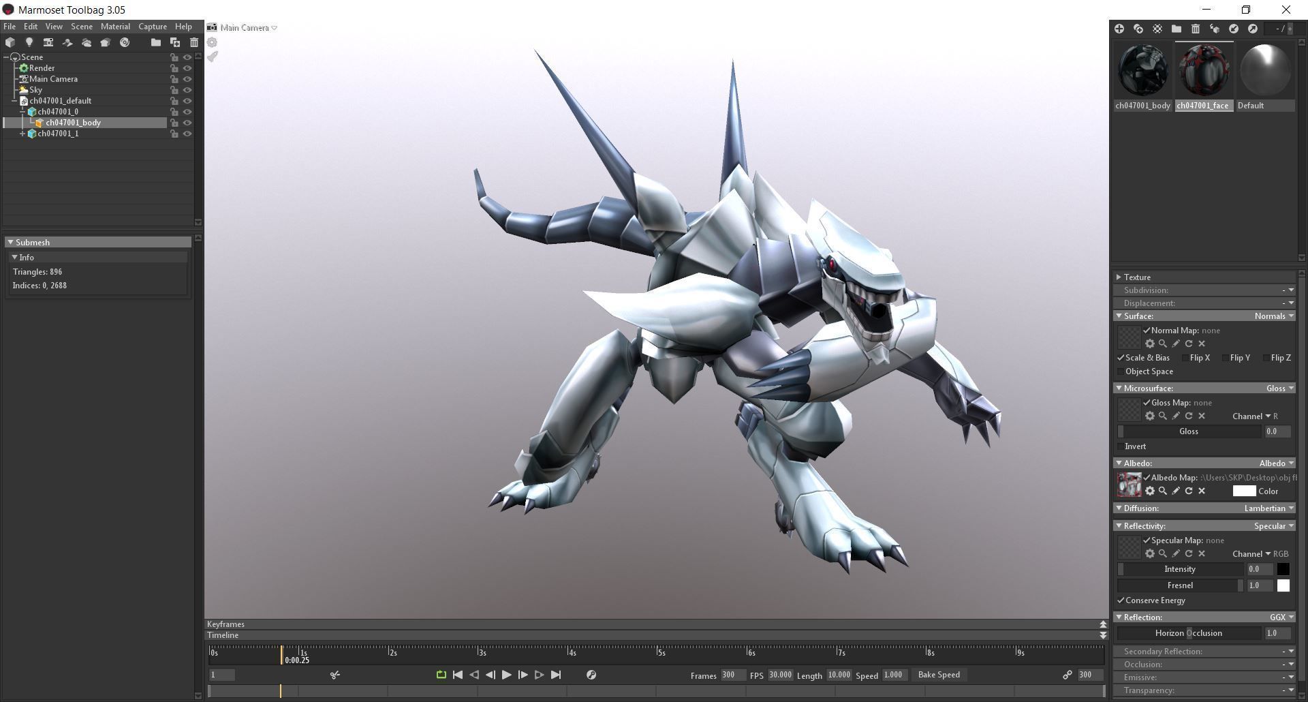
Task: Open Microsurface Gloss model dropdown
Action: point(1280,388)
